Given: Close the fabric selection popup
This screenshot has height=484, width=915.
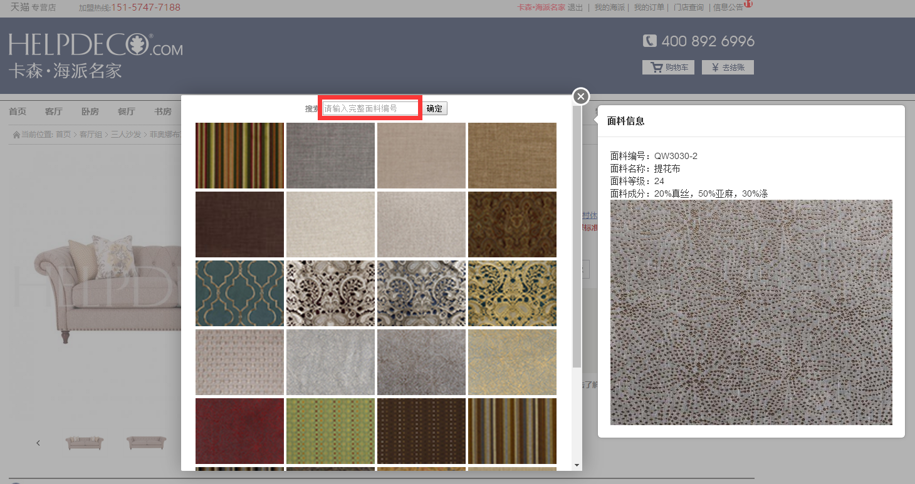Looking at the screenshot, I should coord(581,96).
